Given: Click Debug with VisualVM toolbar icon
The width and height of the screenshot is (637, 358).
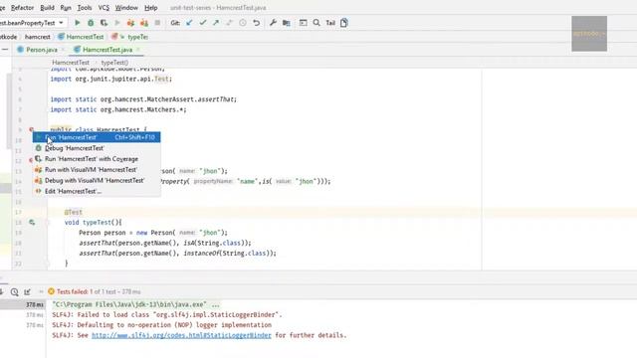Looking at the screenshot, I should [x=144, y=23].
